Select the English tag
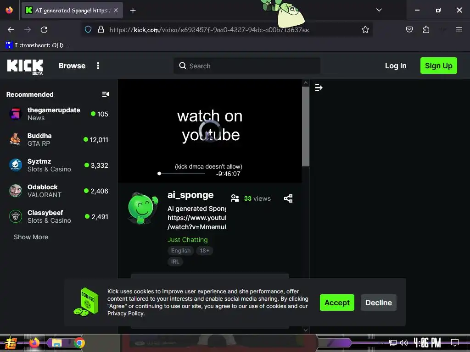 (181, 251)
